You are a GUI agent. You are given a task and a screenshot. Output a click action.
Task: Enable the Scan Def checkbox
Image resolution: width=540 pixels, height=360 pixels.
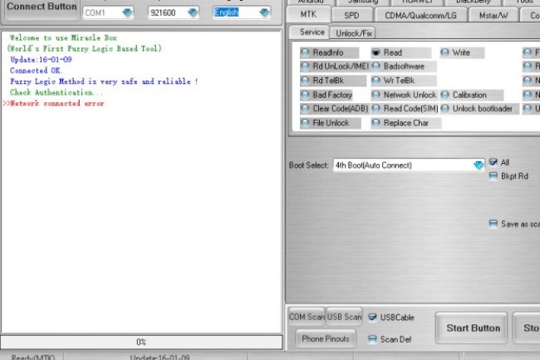[x=373, y=339]
